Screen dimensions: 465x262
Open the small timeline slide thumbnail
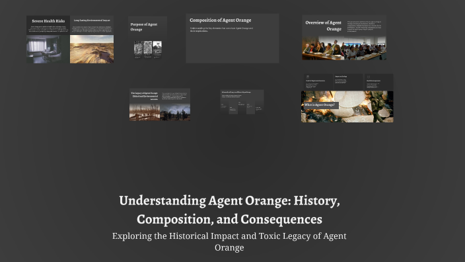click(242, 102)
